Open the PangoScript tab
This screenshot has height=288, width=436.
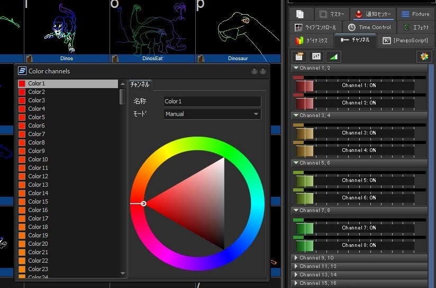(405, 40)
